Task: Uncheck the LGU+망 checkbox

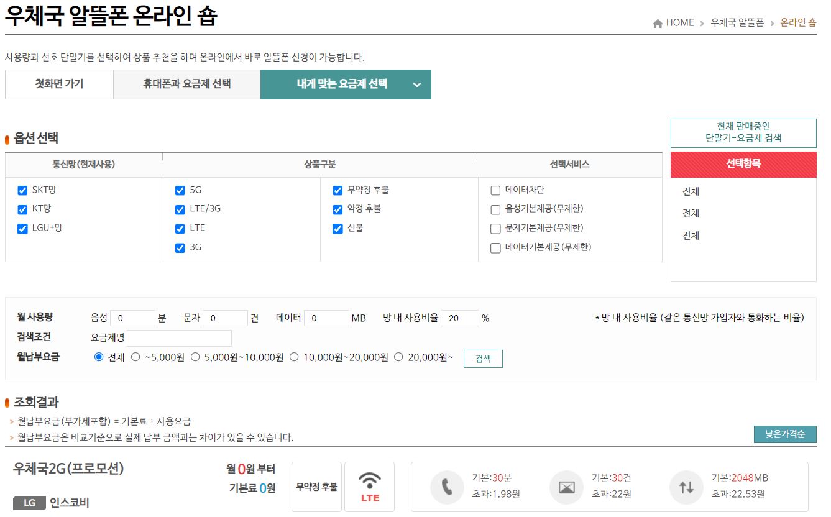Action: coord(22,229)
